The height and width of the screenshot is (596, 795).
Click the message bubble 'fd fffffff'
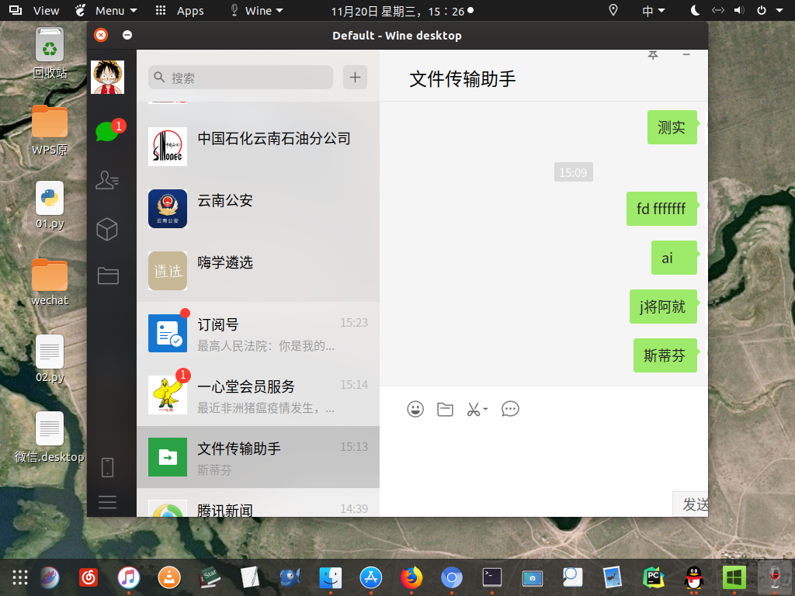click(661, 209)
